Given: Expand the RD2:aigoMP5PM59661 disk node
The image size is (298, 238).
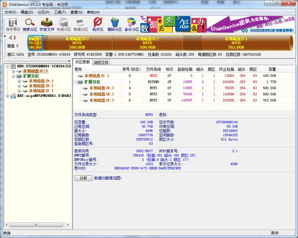Looking at the screenshot, I should 8,96.
